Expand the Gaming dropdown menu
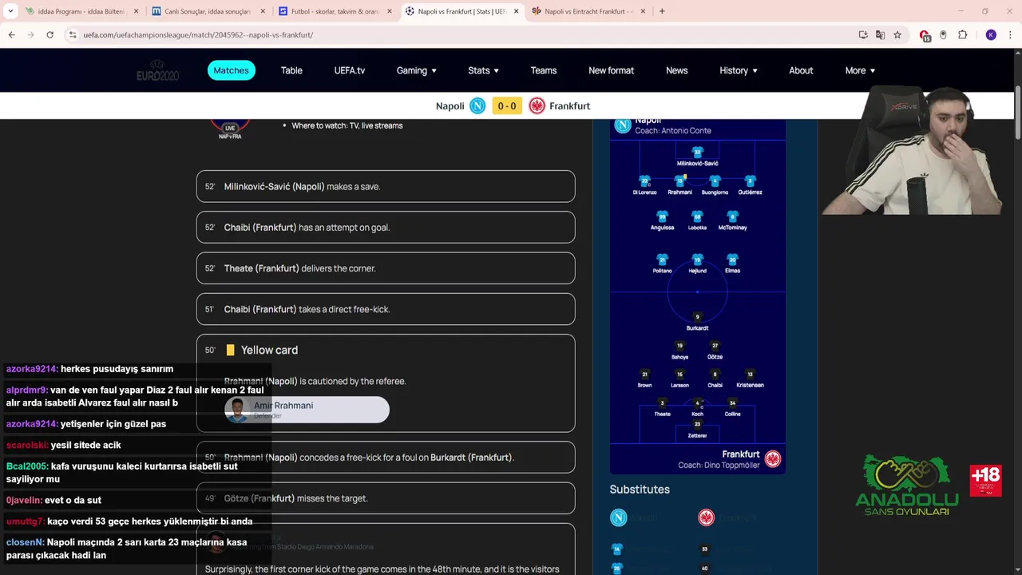The height and width of the screenshot is (575, 1022). click(x=417, y=70)
